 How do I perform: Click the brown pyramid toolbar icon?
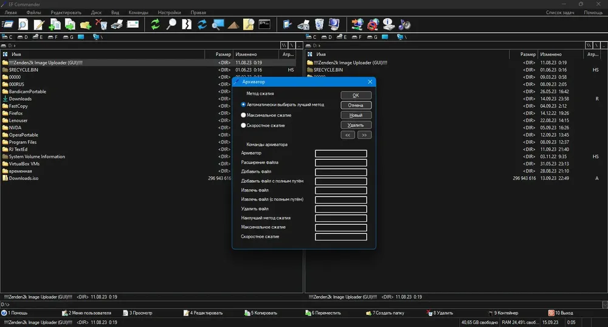click(233, 25)
